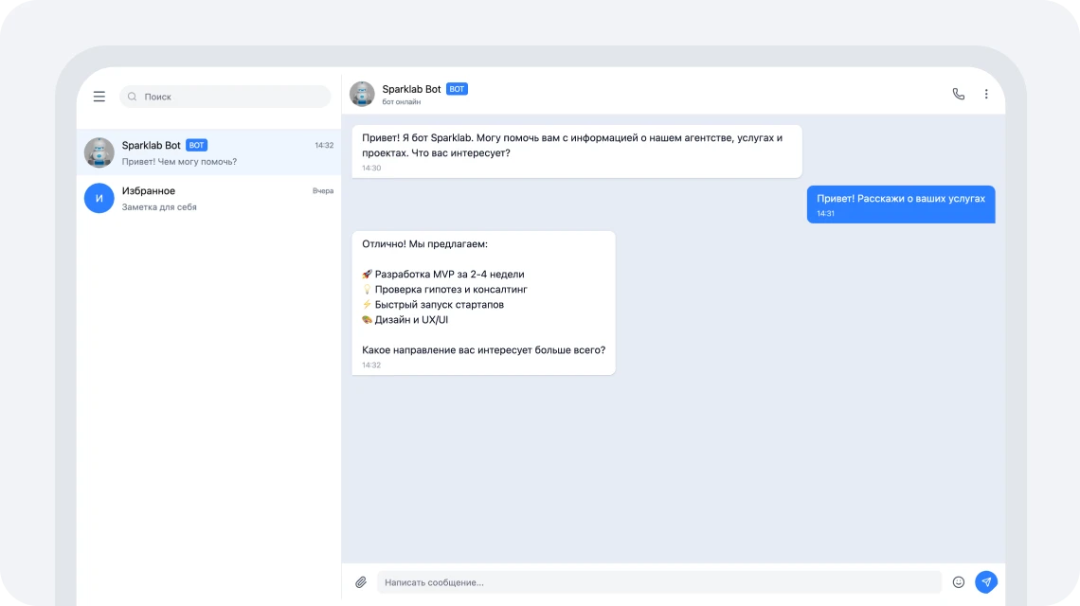The image size is (1080, 606).
Task: Focus the Написать сообщение input field
Action: coord(658,582)
